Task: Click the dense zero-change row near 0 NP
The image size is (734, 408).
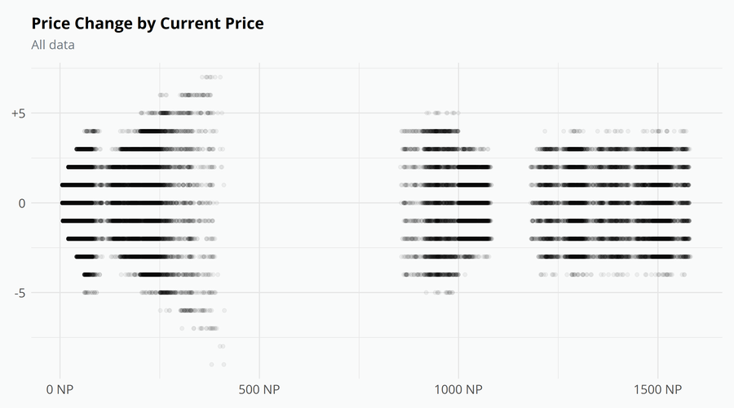Action: (x=77, y=203)
